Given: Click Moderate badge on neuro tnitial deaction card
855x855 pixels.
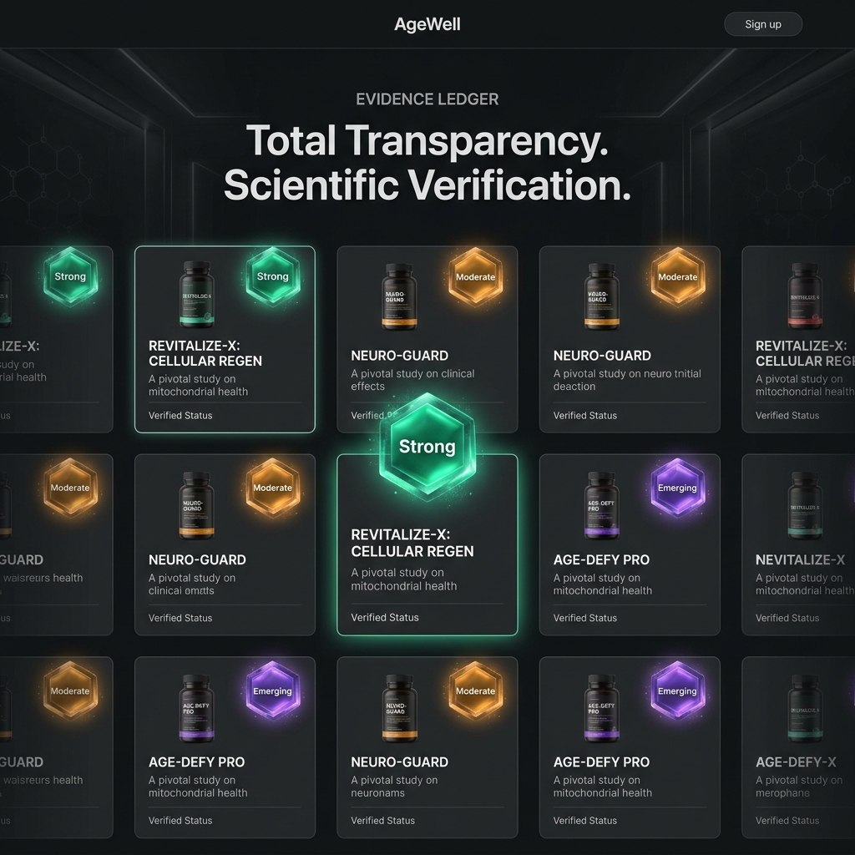Looking at the screenshot, I should [677, 277].
